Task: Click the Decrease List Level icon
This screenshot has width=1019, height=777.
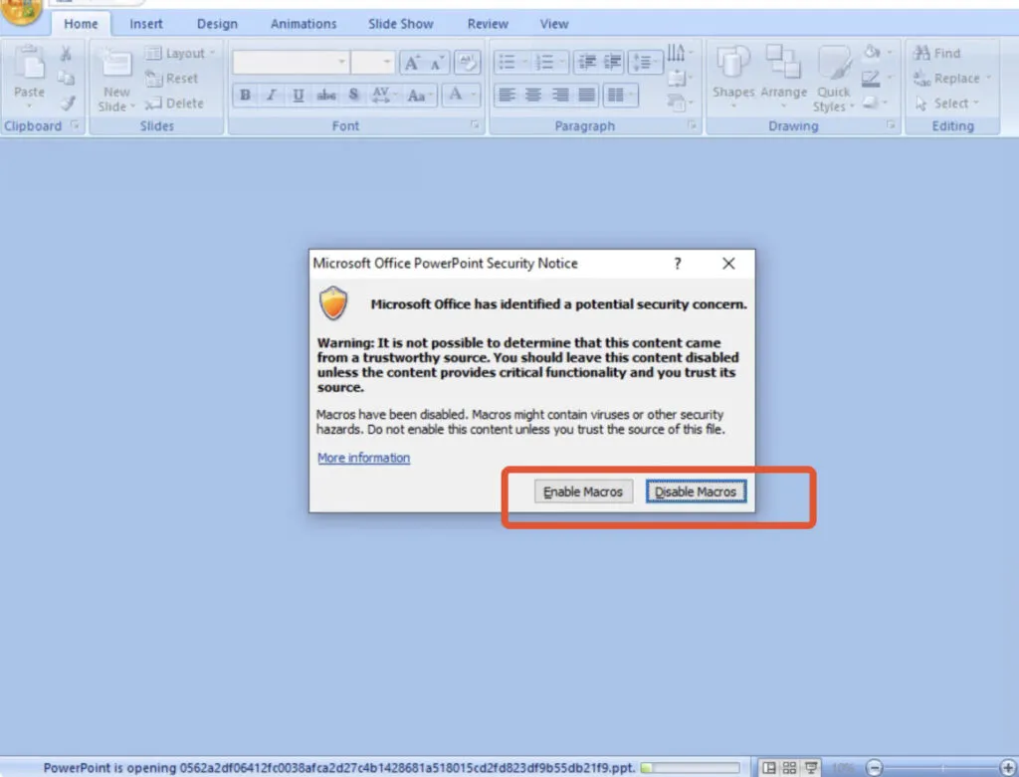Action: tap(587, 62)
